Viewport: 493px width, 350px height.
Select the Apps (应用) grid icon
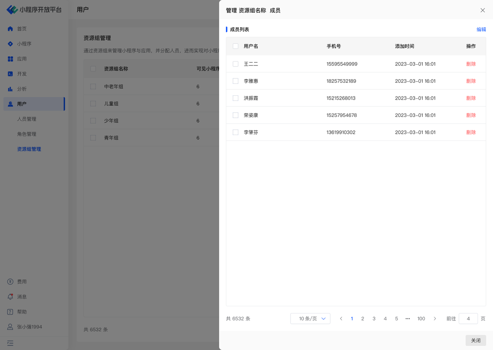pyautogui.click(x=10, y=59)
